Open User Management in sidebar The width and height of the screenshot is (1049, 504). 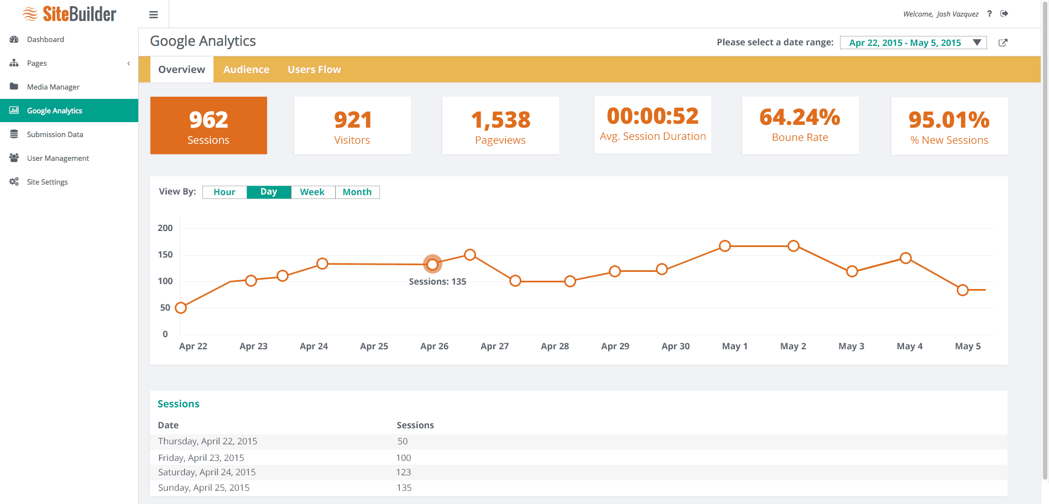69,158
